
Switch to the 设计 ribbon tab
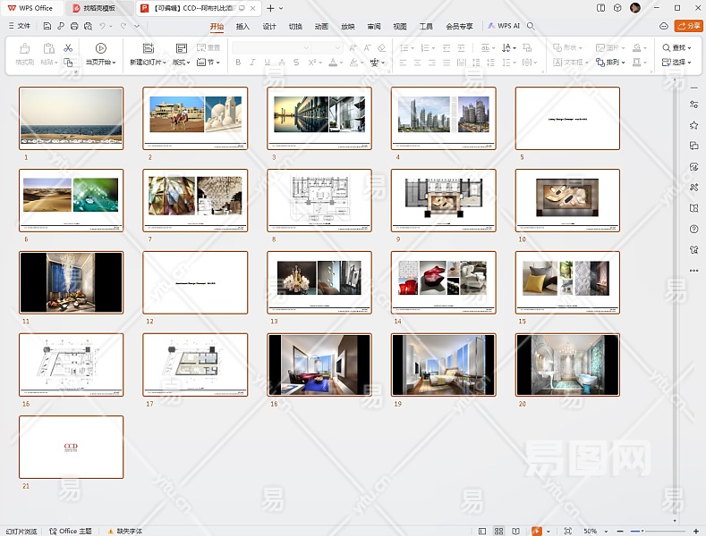pyautogui.click(x=269, y=27)
